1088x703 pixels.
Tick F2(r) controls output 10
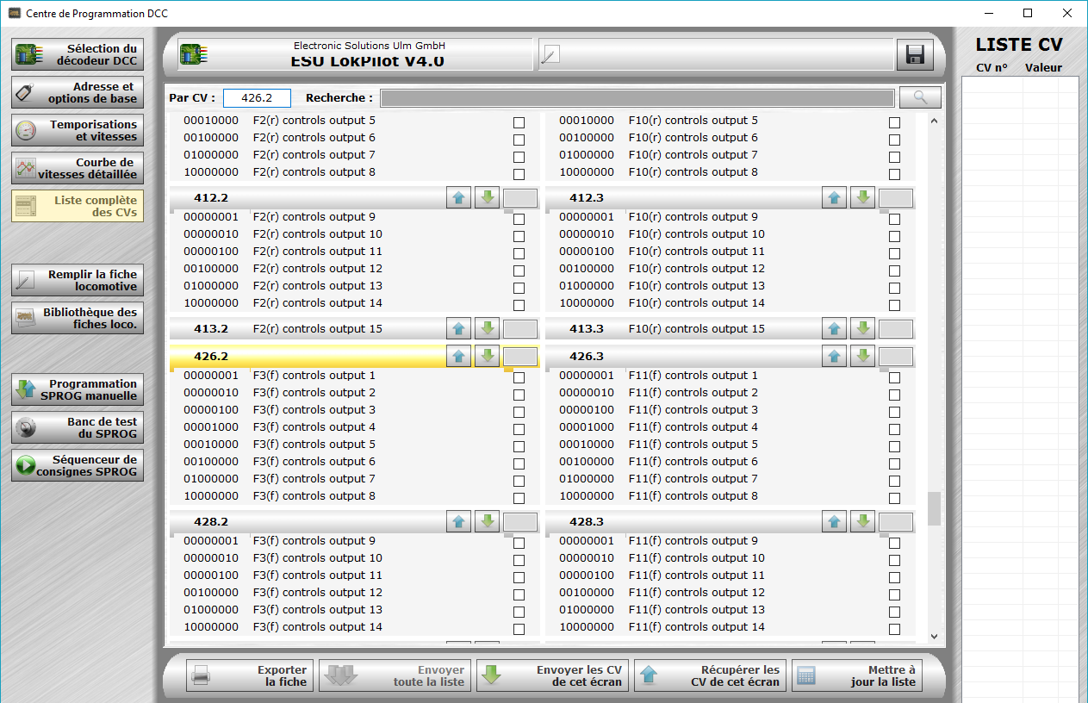pyautogui.click(x=519, y=236)
